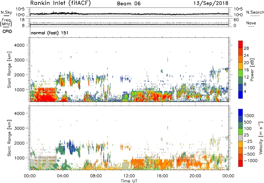This screenshot has height=183, width=264.
Task: Click the '500' velocity colorbar tick label
Action: 248,122
